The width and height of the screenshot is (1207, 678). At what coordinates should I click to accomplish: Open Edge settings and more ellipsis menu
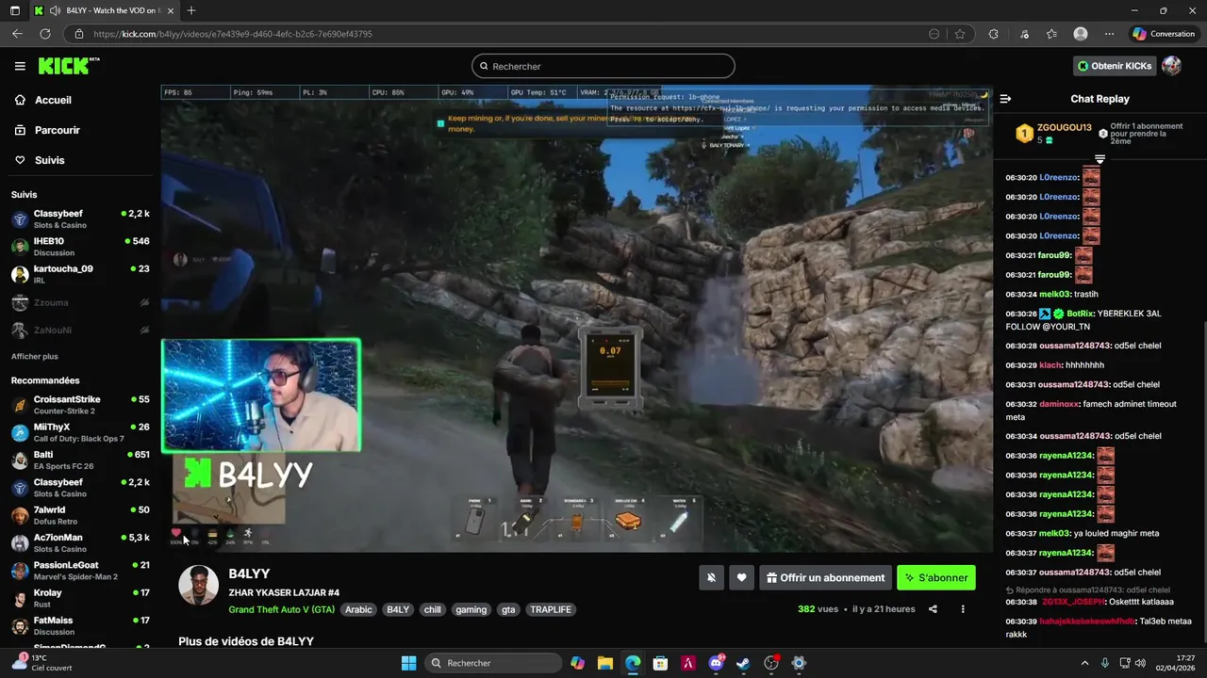pyautogui.click(x=1109, y=34)
